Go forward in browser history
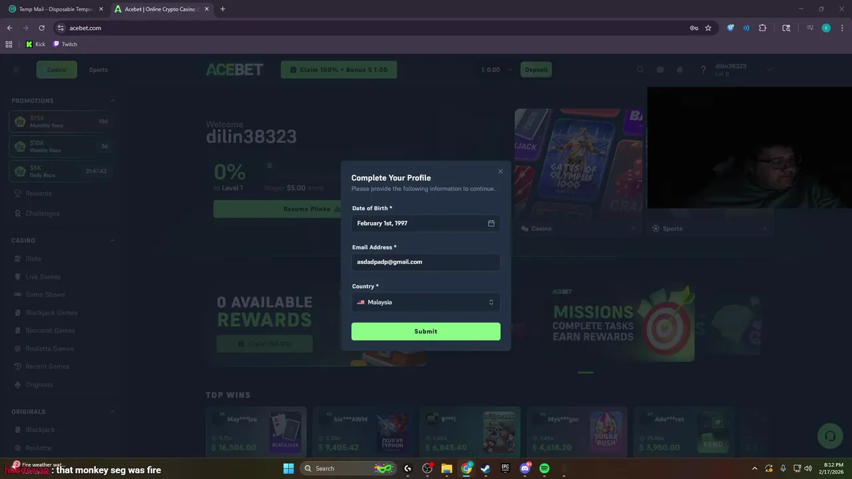Viewport: 852px width, 479px height. (x=25, y=28)
